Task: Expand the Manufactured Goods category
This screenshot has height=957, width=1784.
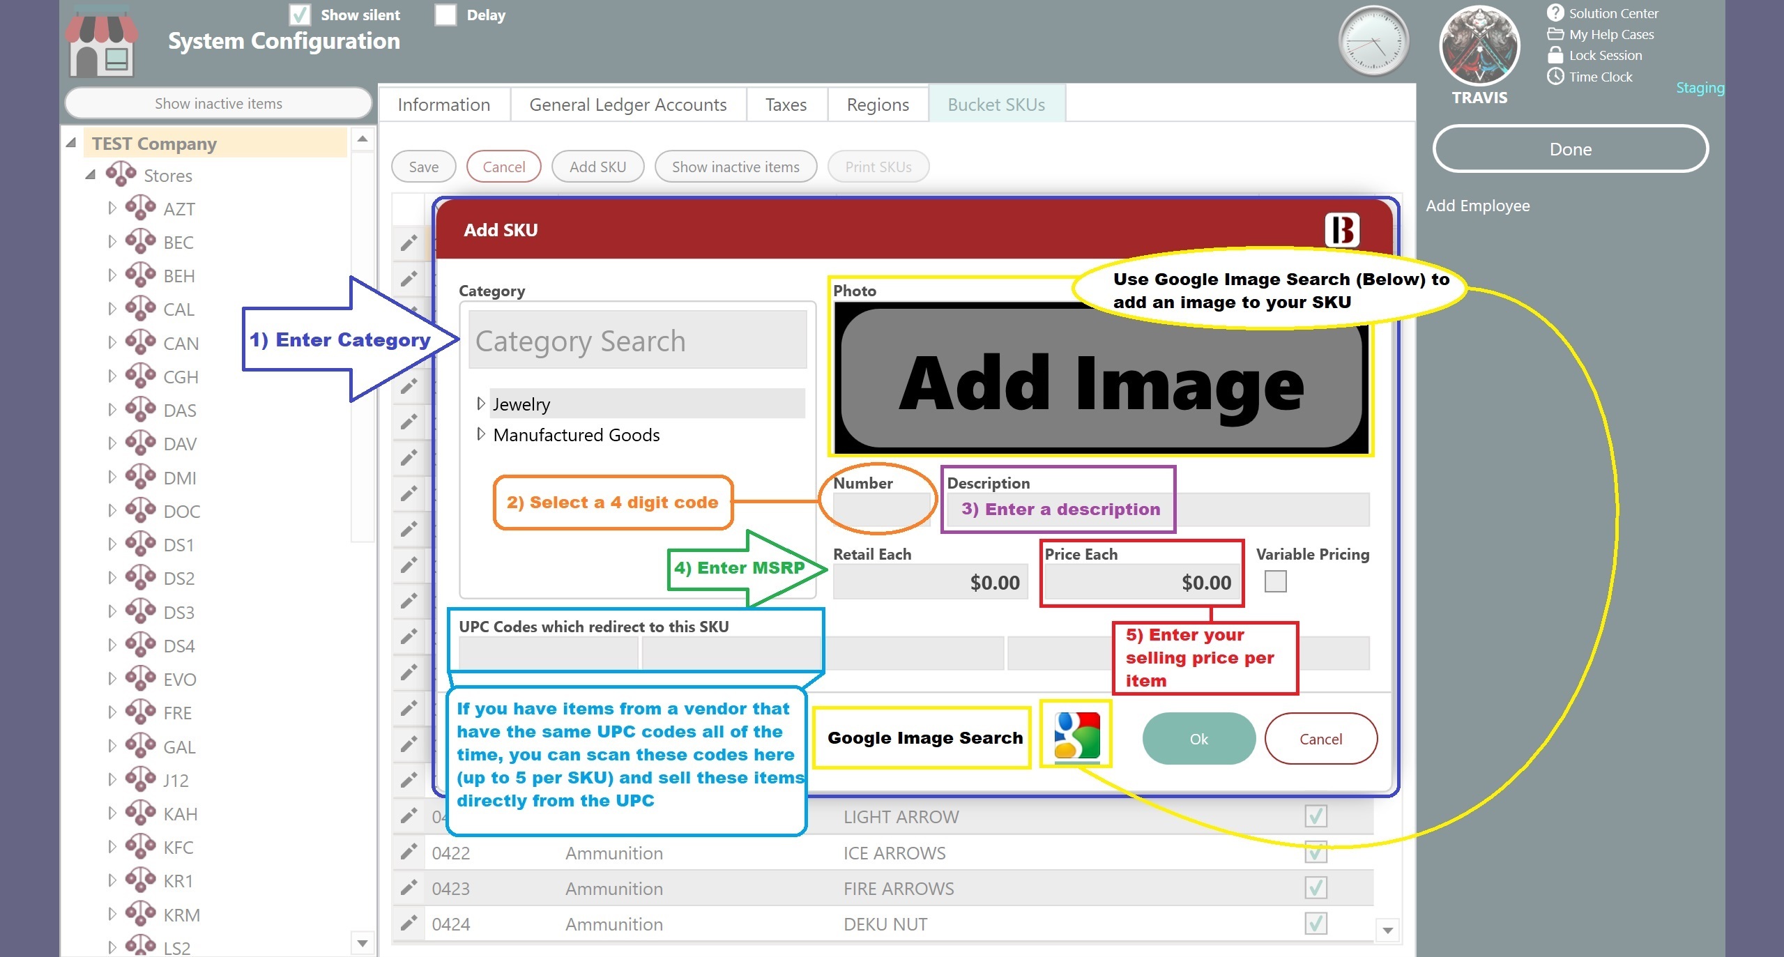Action: pos(480,434)
